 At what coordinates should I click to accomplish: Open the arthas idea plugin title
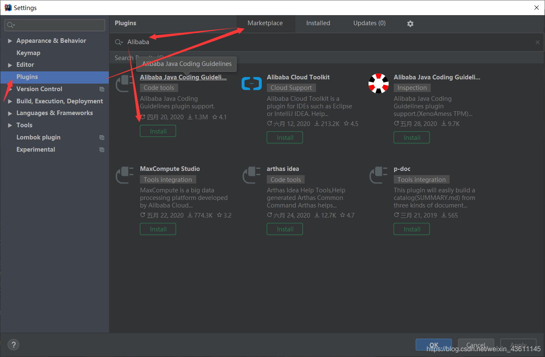283,169
